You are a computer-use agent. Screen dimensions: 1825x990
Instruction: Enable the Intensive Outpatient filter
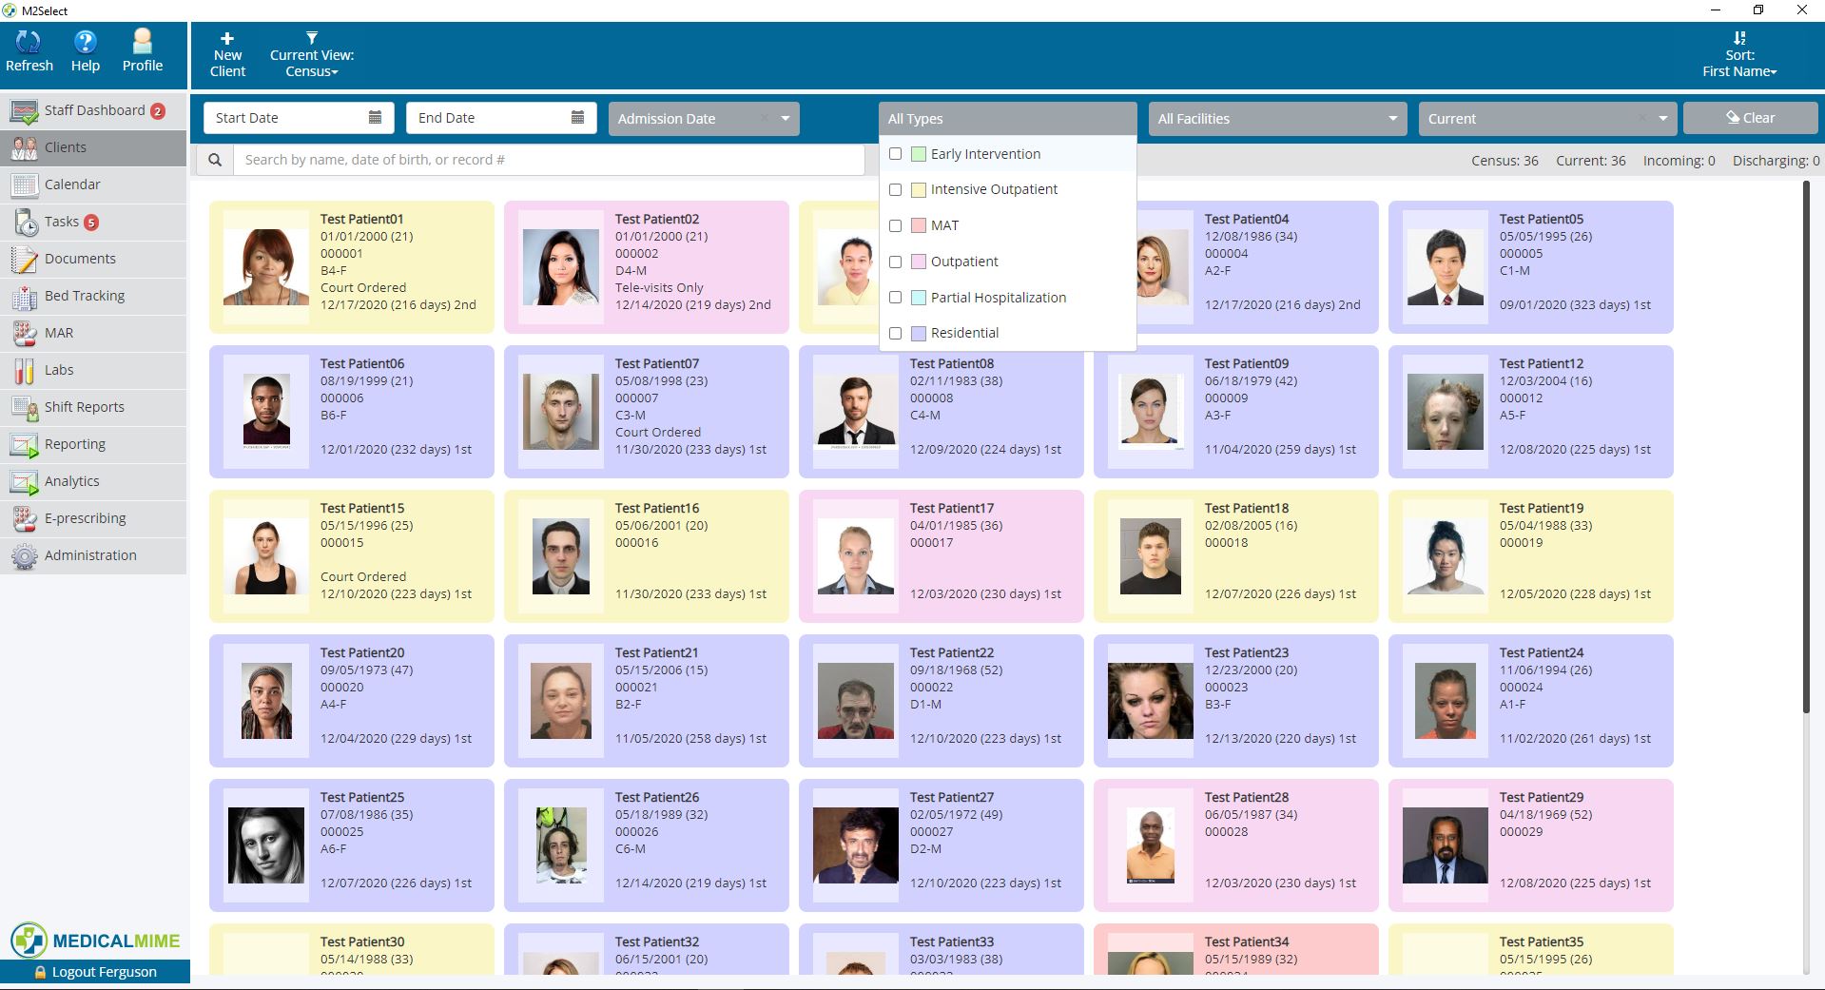coord(895,189)
